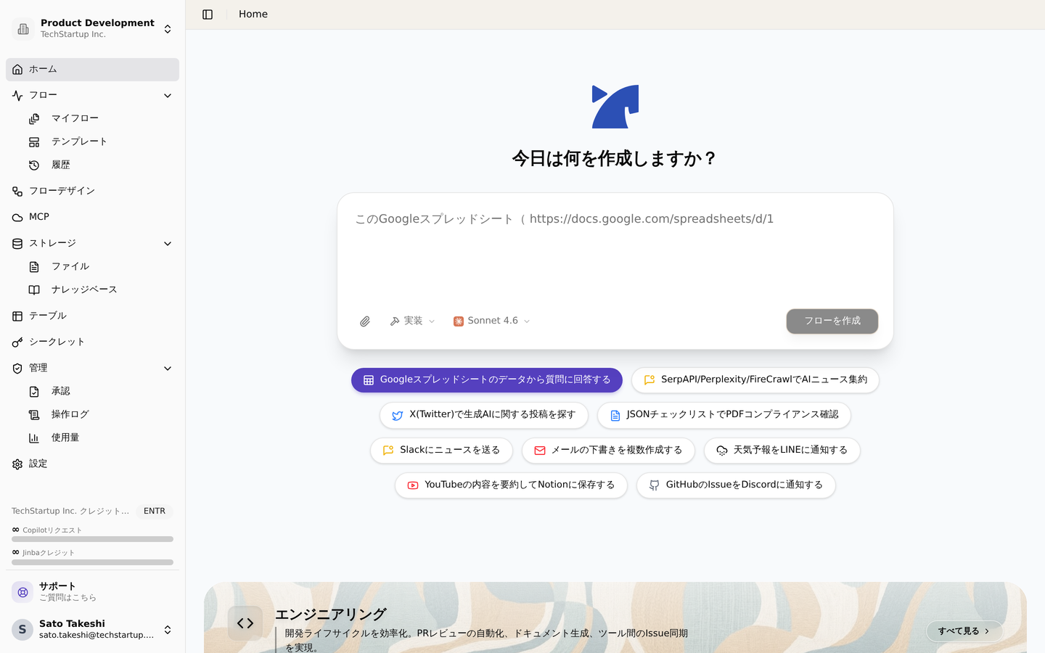Collapse the ストレージ section chevron
Viewport: 1045px width, 653px height.
pos(168,244)
